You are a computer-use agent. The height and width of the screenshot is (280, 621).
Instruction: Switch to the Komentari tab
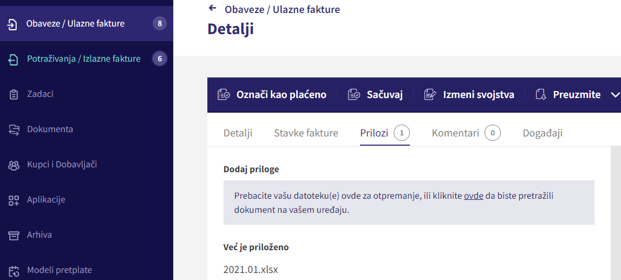(x=455, y=133)
